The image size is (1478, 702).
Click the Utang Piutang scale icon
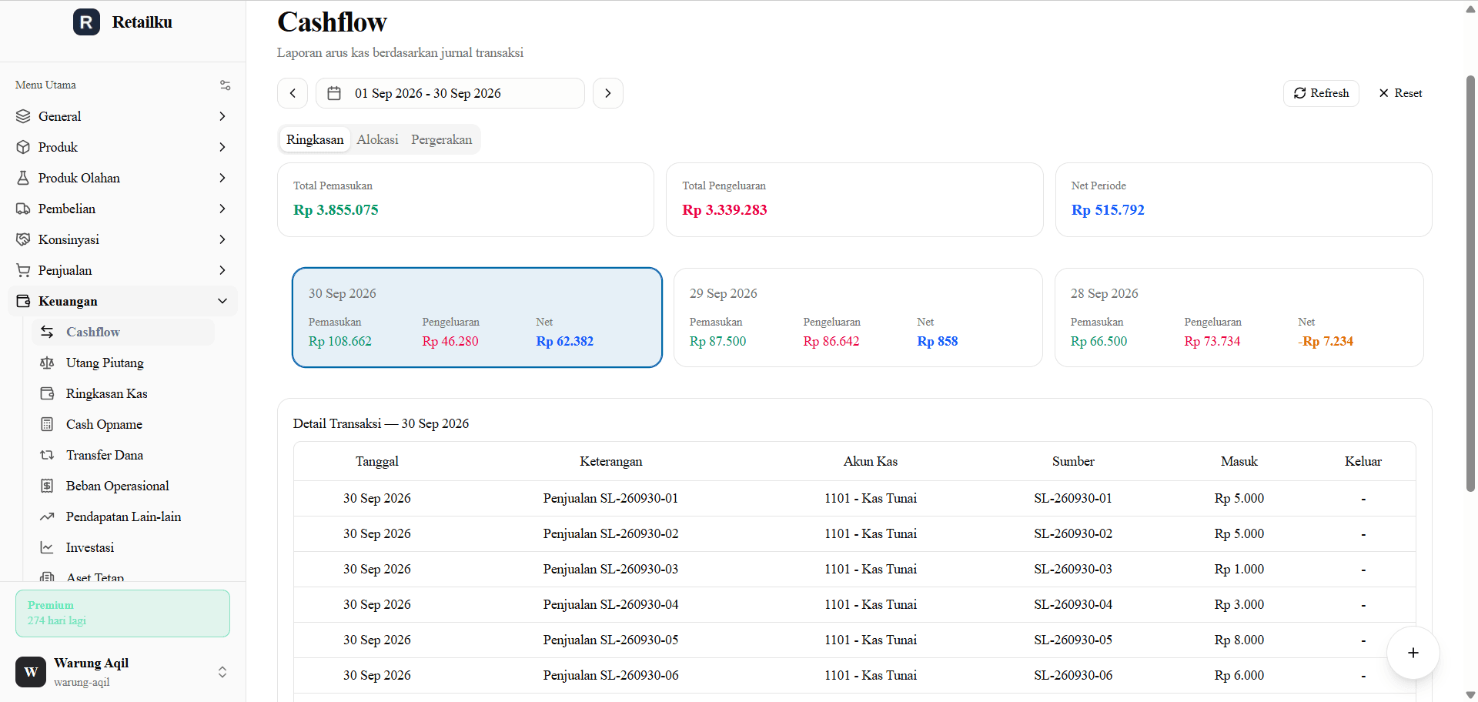(47, 363)
